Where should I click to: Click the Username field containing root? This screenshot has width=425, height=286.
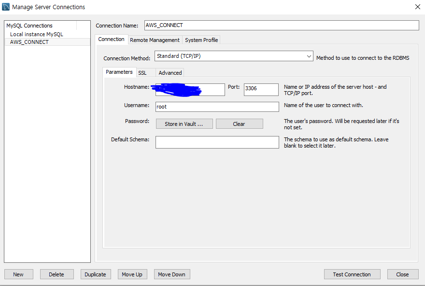click(217, 107)
